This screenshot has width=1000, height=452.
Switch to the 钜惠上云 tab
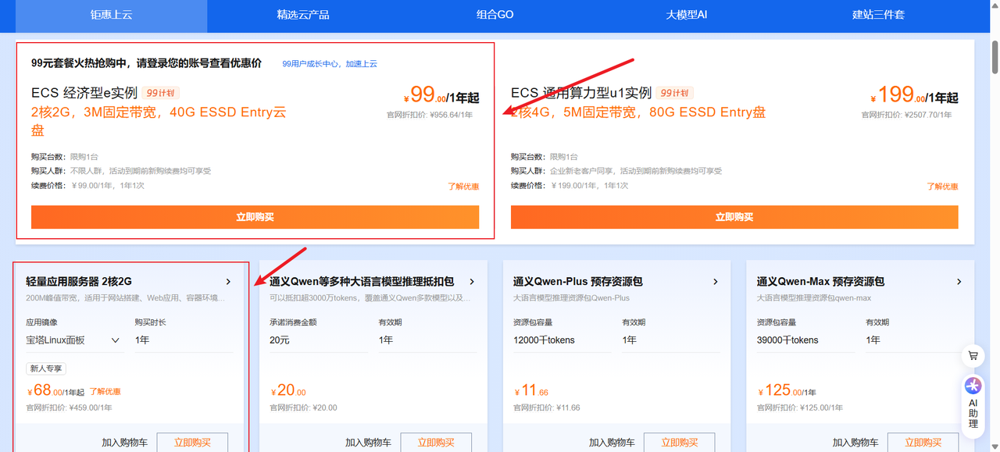coord(112,15)
